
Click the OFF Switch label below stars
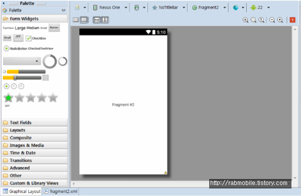point(8,106)
